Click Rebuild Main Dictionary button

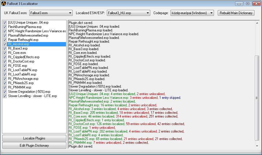(236, 13)
